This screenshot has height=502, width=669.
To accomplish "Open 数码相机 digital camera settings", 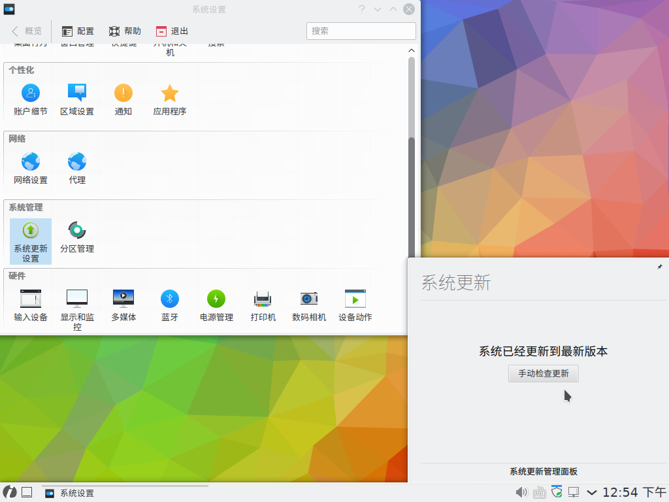I will coord(309,306).
